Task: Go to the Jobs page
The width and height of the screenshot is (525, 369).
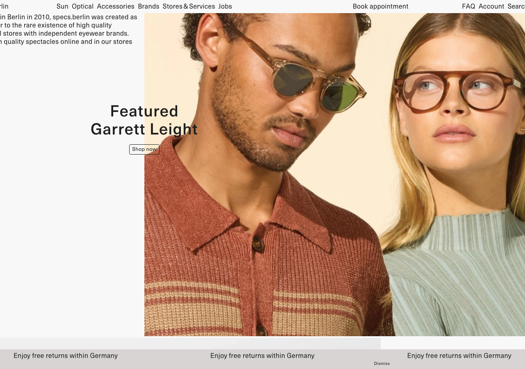Action: [x=225, y=7]
